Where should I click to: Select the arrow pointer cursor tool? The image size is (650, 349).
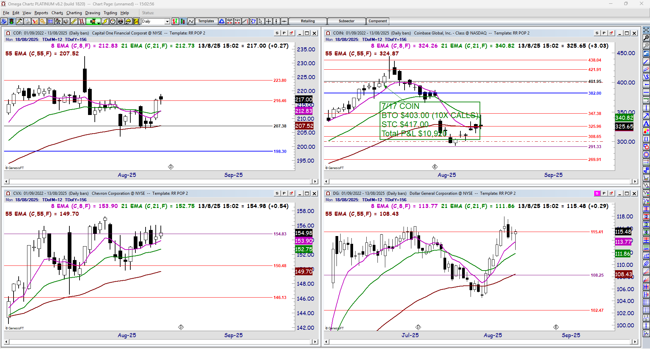[260, 21]
